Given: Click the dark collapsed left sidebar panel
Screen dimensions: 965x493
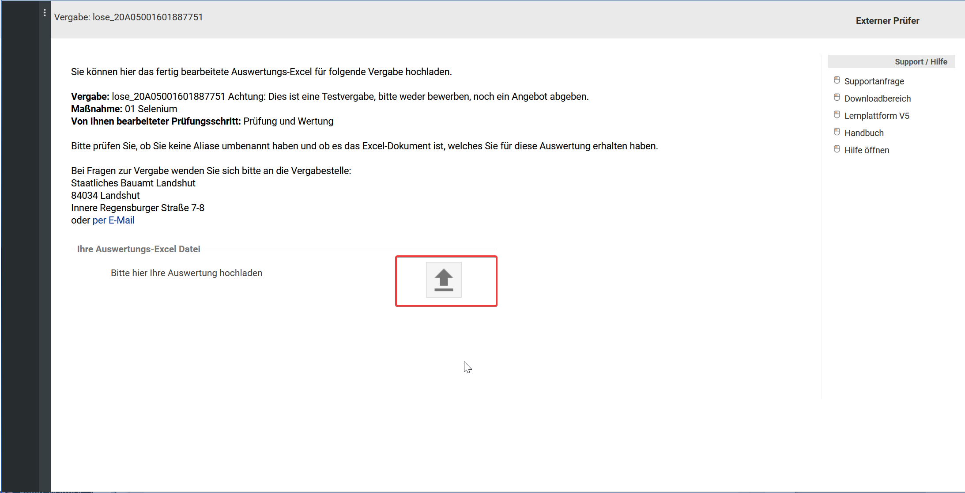Looking at the screenshot, I should pyautogui.click(x=20, y=247).
